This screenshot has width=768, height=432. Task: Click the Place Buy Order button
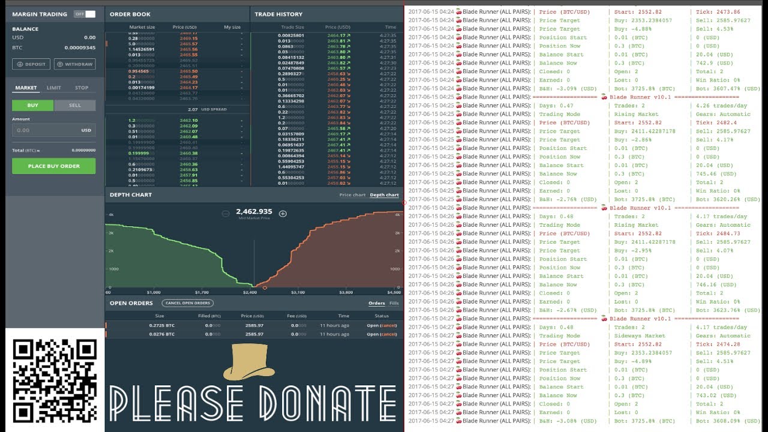click(53, 166)
